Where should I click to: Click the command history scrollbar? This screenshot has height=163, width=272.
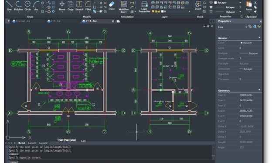click(x=213, y=153)
